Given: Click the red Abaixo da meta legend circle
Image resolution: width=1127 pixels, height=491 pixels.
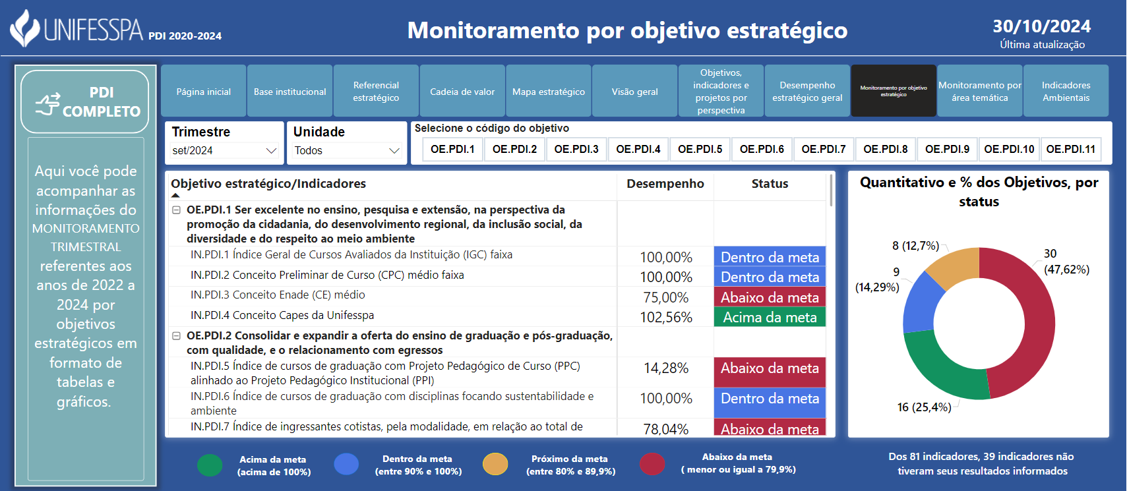Looking at the screenshot, I should 652,464.
